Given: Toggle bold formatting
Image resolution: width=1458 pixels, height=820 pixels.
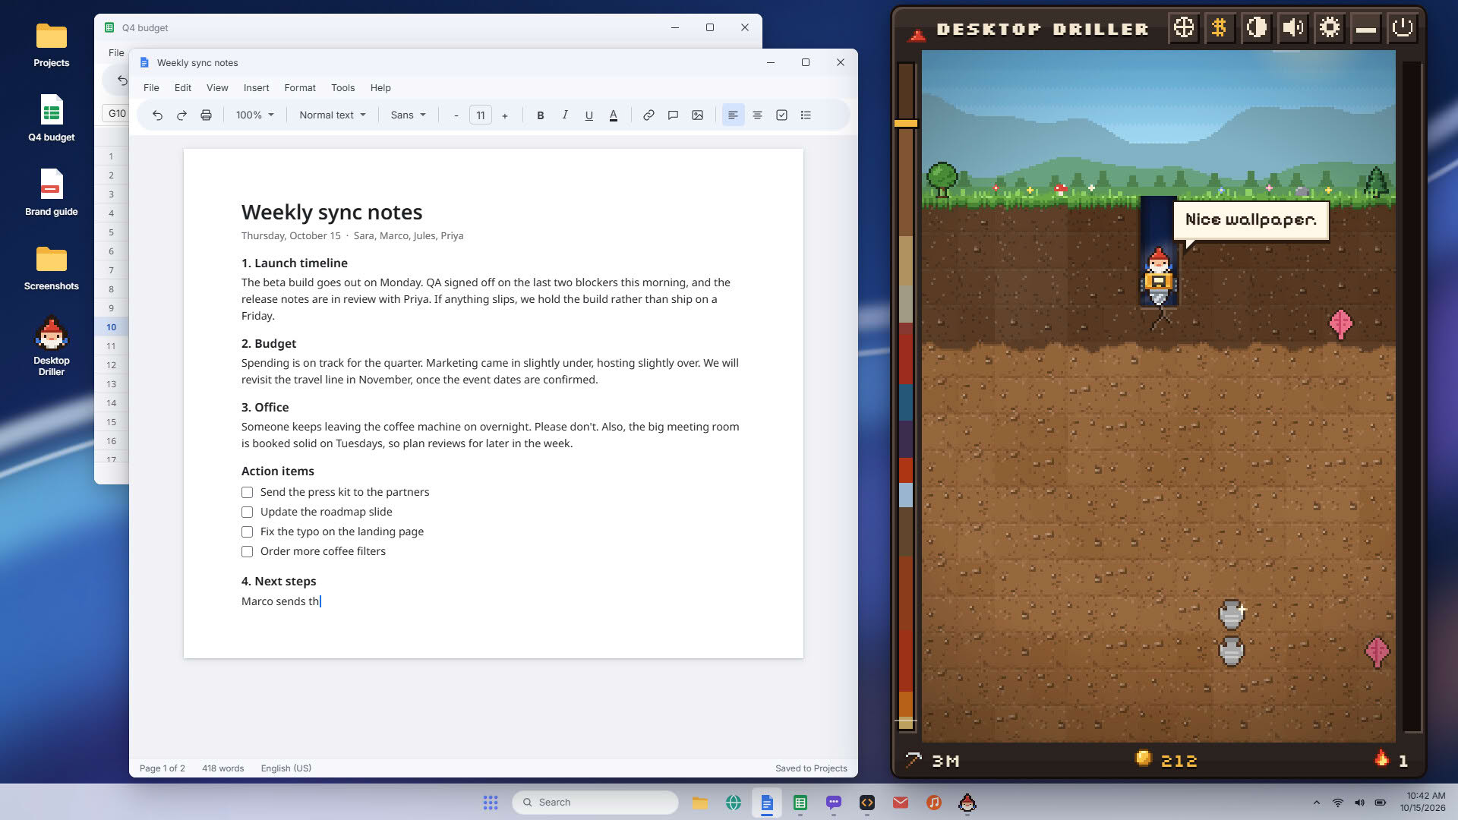Looking at the screenshot, I should [x=541, y=115].
